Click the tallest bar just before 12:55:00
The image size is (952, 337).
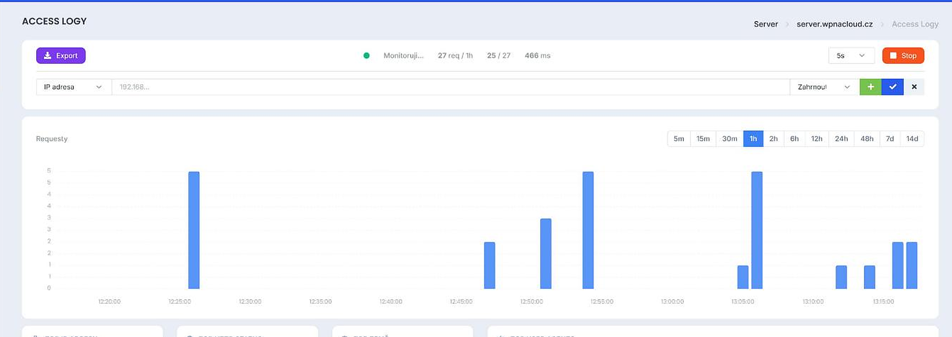pyautogui.click(x=588, y=230)
